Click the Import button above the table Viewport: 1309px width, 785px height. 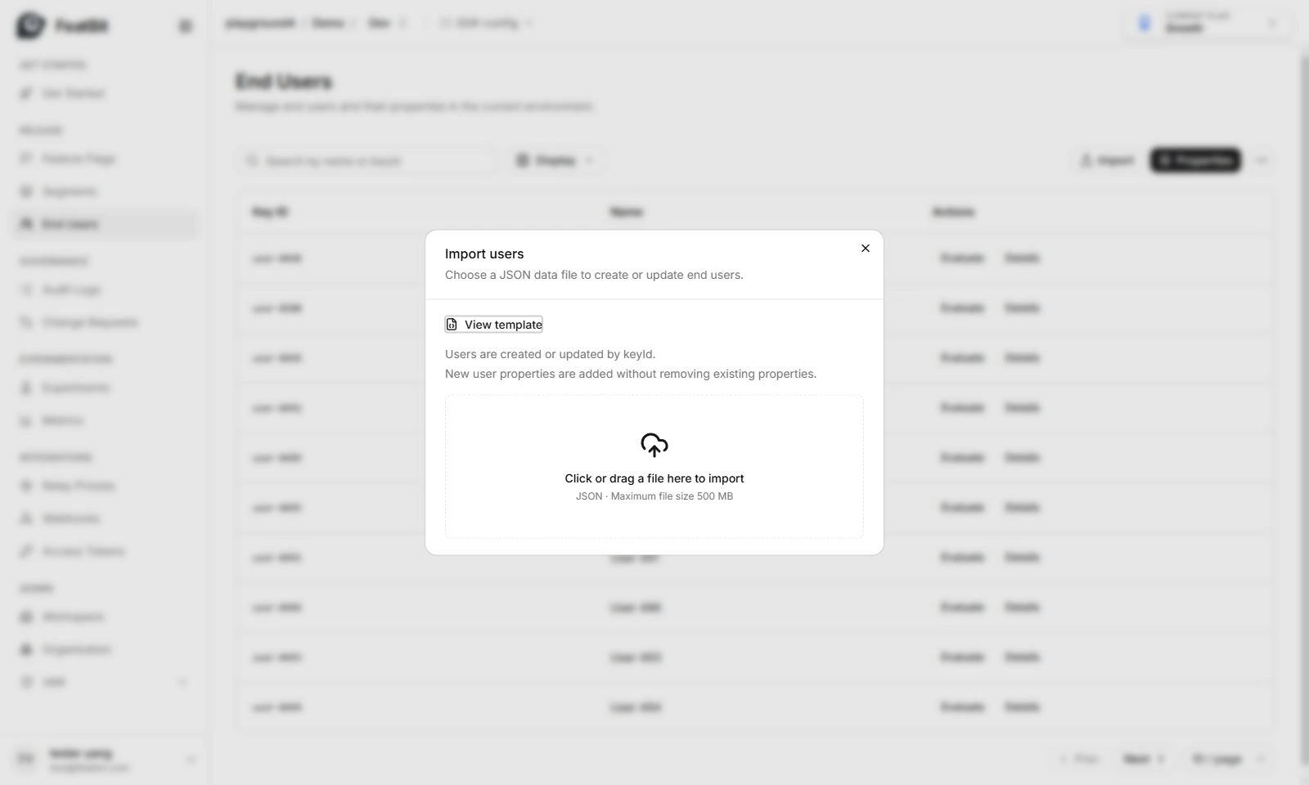pos(1107,160)
